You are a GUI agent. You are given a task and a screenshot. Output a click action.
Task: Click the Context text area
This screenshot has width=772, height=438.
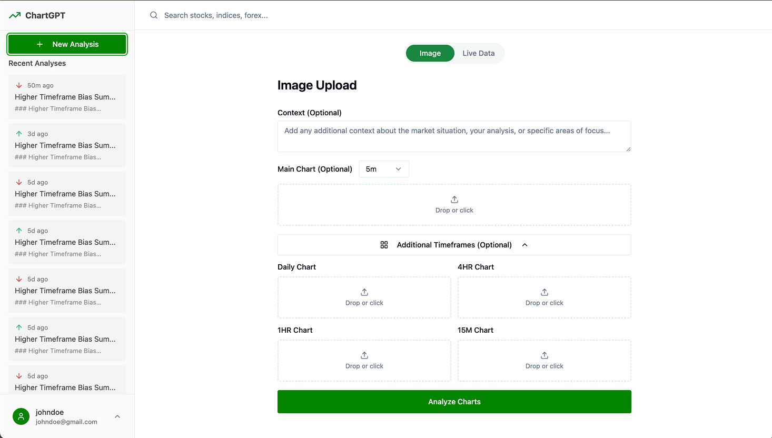point(454,136)
